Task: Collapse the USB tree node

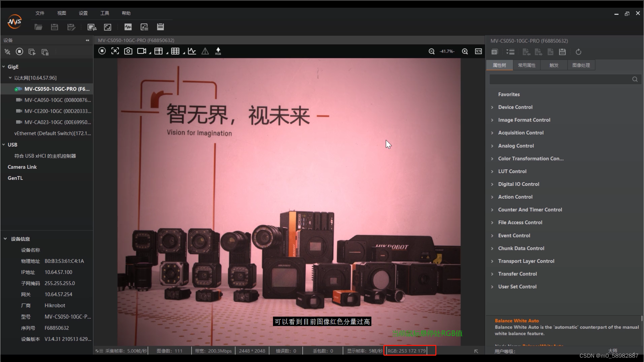Action: tap(4, 145)
